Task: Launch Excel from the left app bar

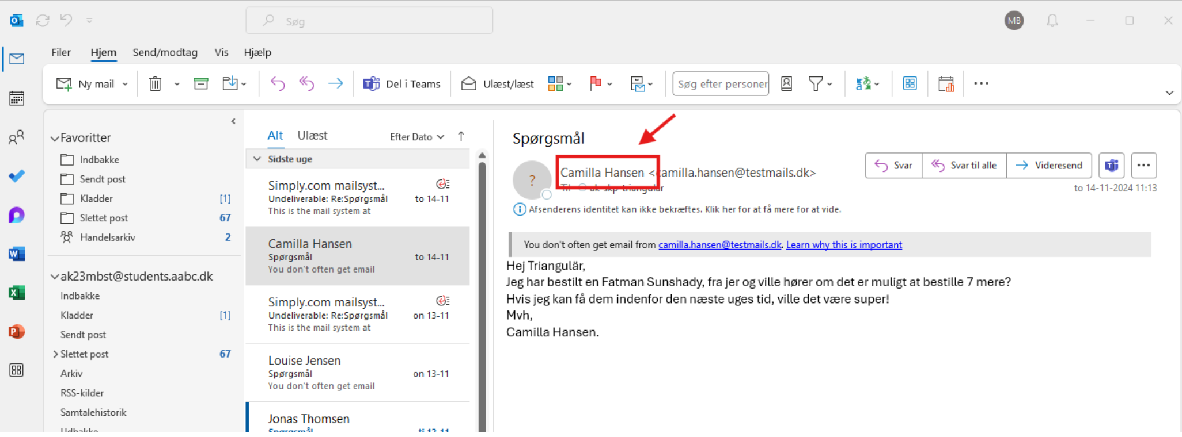Action: click(17, 293)
